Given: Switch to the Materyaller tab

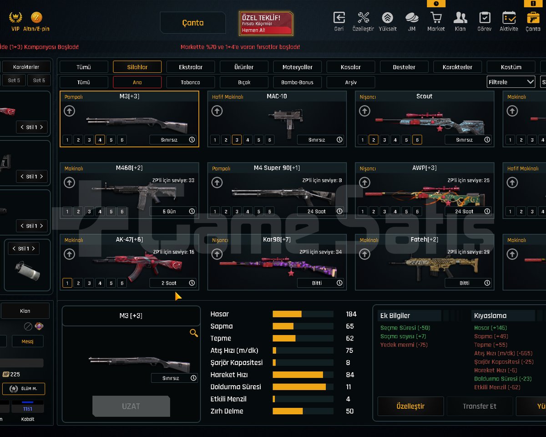Looking at the screenshot, I should pos(298,67).
